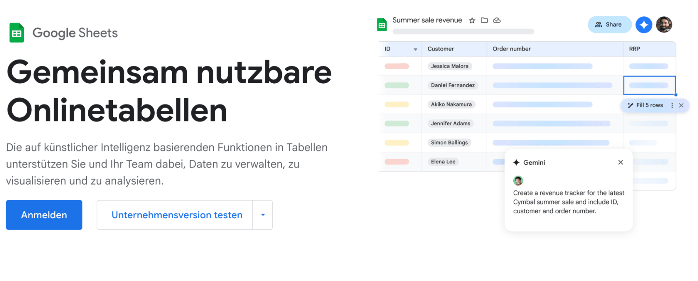Image resolution: width=698 pixels, height=281 pixels.
Task: Open more options on Fill 5 rows chip
Action: pyautogui.click(x=672, y=106)
